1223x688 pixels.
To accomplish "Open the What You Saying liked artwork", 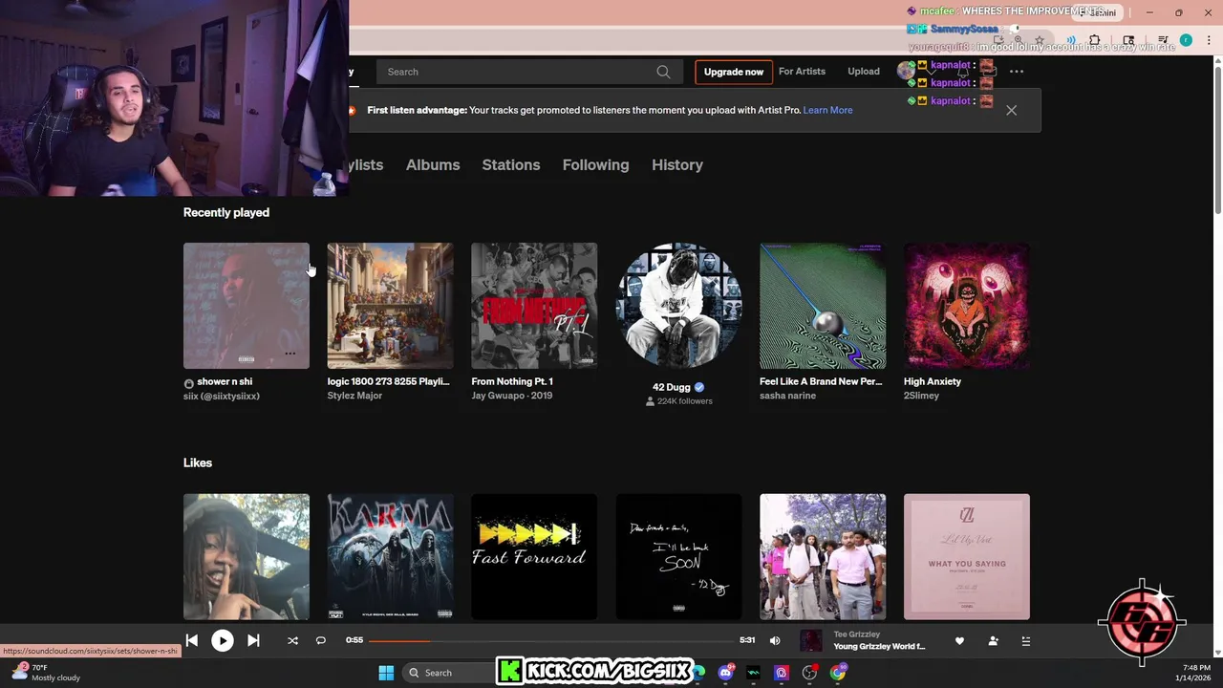I will 967,557.
